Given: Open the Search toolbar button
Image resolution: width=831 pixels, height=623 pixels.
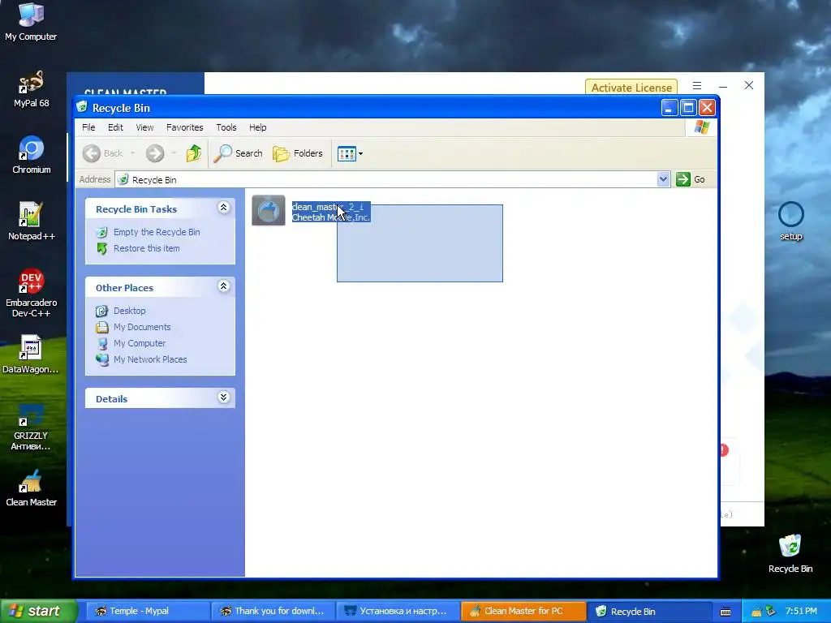Looking at the screenshot, I should click(x=238, y=153).
